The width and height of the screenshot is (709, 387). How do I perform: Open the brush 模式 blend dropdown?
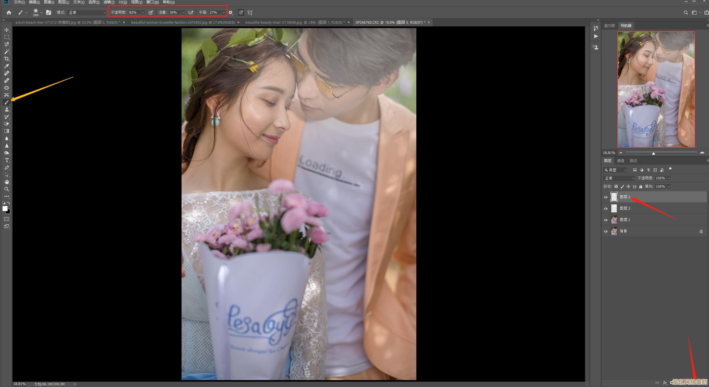pyautogui.click(x=87, y=13)
